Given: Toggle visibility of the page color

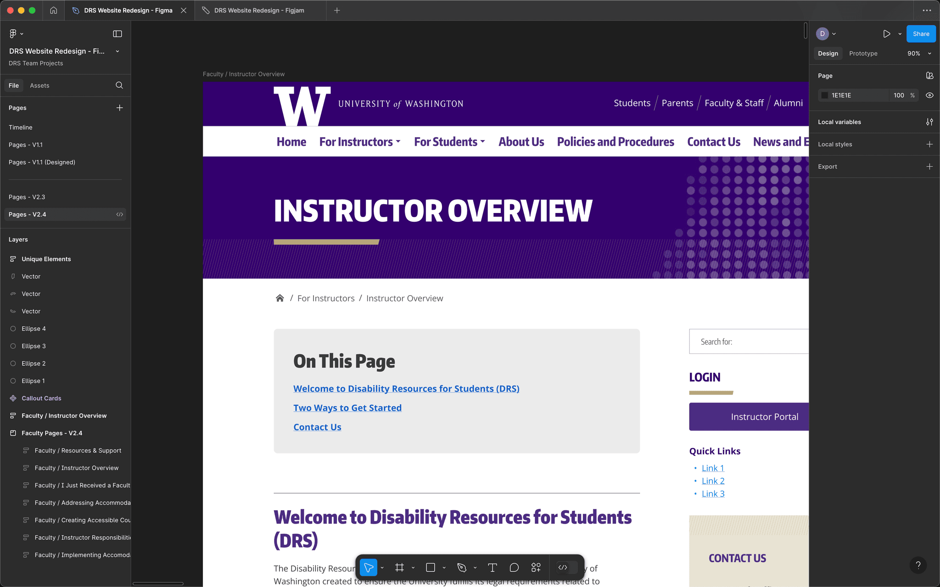Looking at the screenshot, I should pos(930,95).
